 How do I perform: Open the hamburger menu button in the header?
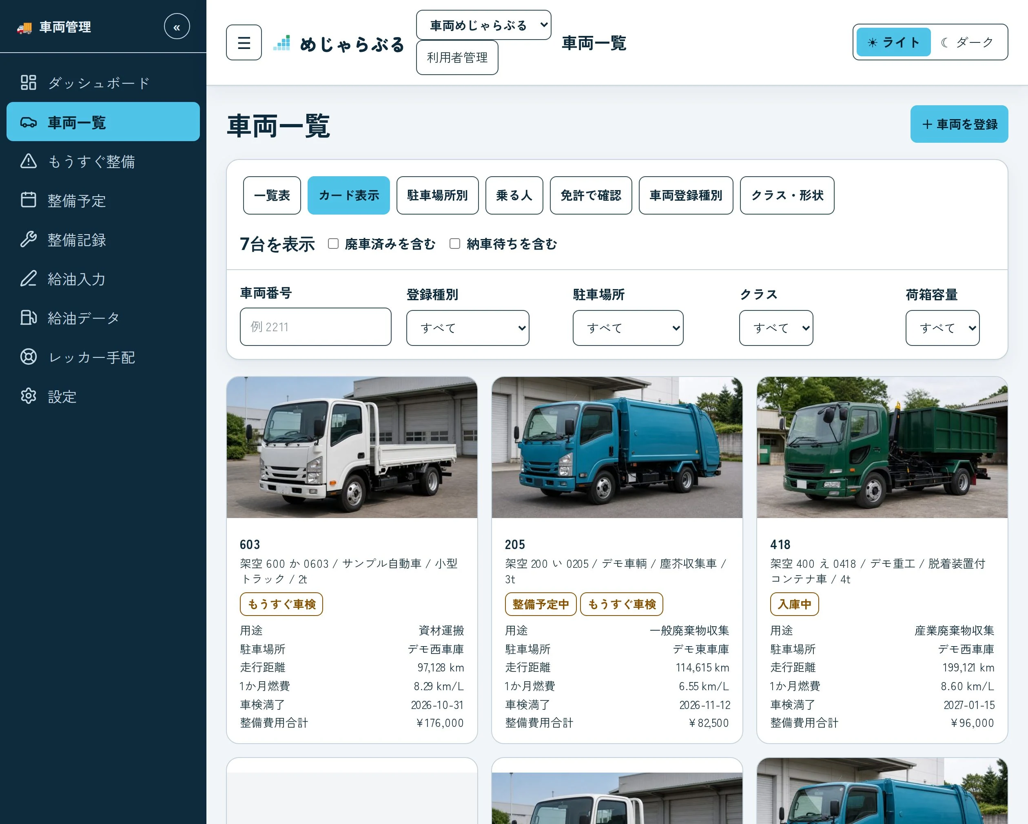click(244, 42)
